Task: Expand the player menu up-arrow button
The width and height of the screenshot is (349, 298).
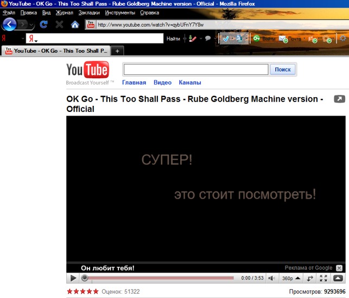Action: (x=338, y=278)
